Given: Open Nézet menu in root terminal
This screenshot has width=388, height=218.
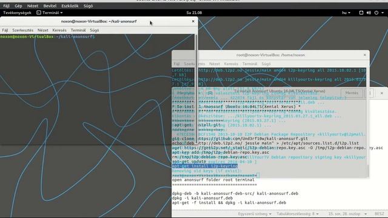Looking at the screenshot, I should click(x=214, y=64).
